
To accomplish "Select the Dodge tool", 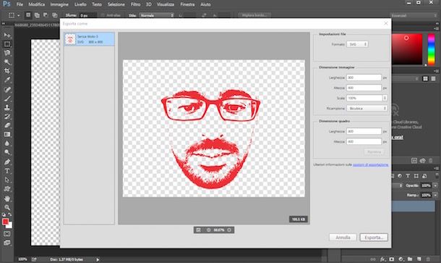I will pos(7,152).
